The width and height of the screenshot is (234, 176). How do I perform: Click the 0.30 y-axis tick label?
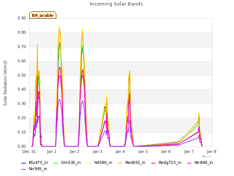click(22, 103)
